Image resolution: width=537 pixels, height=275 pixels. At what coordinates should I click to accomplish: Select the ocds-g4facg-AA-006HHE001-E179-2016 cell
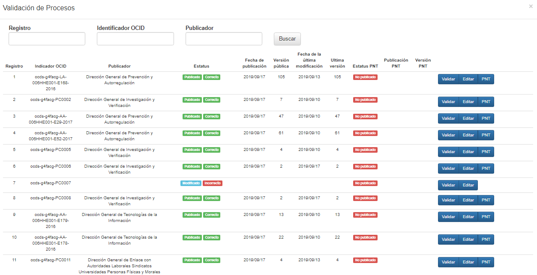(x=51, y=221)
